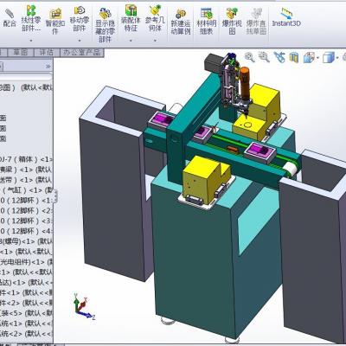Screen dimensions: 346x346
Task: Click the panel collapse handle on tree edge
Action: point(55,196)
